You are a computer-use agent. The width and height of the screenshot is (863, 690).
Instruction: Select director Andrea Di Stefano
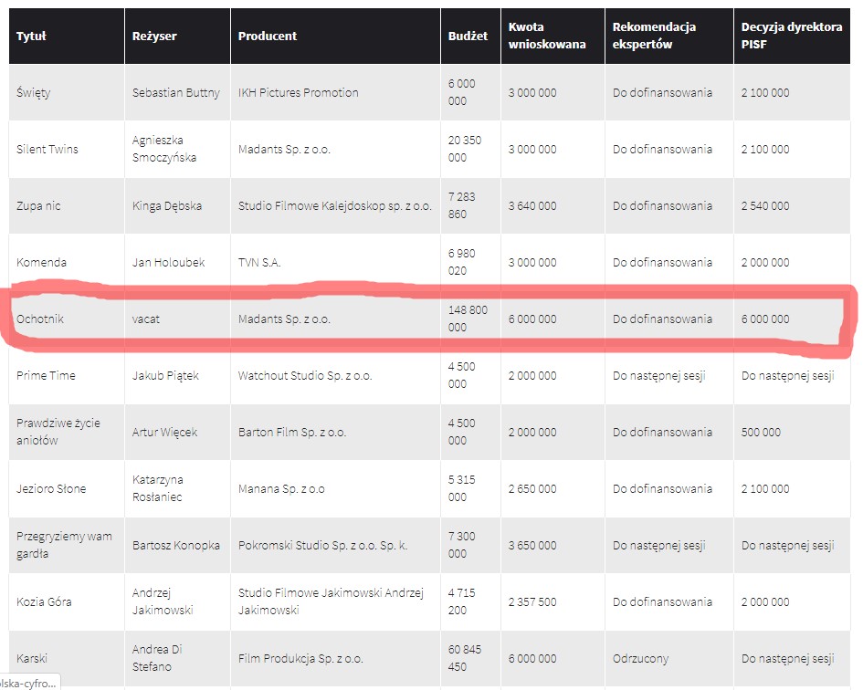pyautogui.click(x=157, y=658)
